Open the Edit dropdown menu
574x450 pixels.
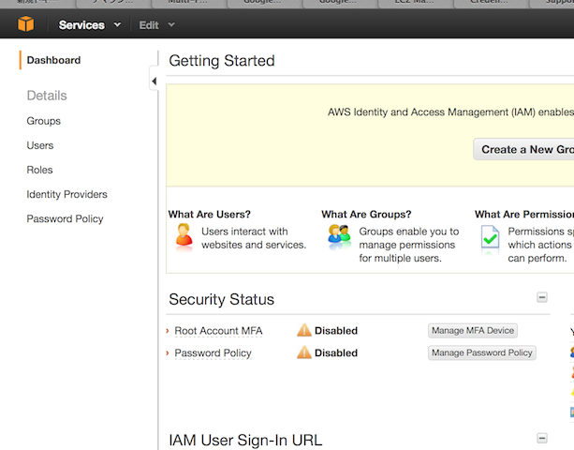click(155, 25)
